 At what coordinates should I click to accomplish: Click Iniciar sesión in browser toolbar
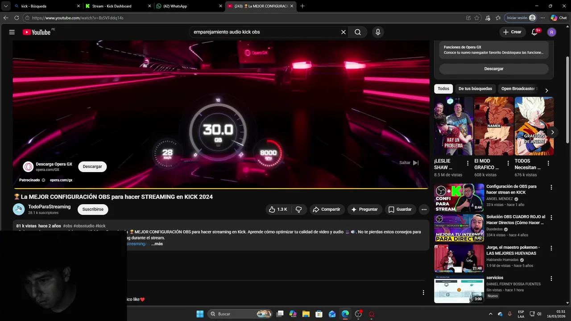[x=520, y=18]
